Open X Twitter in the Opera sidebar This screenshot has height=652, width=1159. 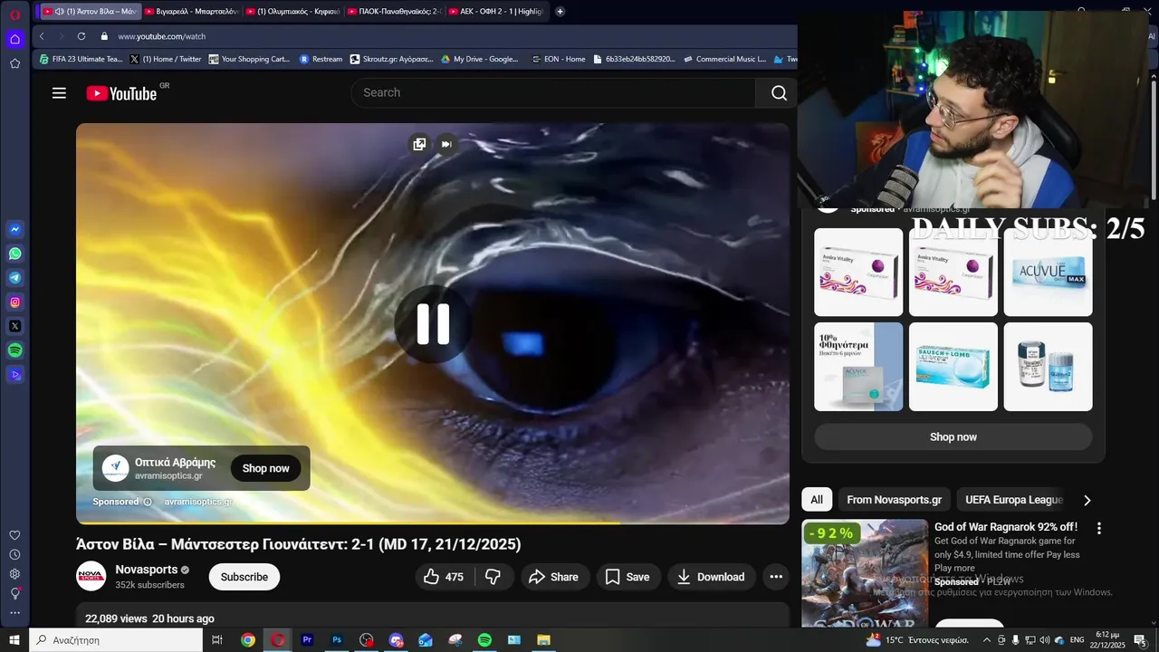pyautogui.click(x=14, y=326)
